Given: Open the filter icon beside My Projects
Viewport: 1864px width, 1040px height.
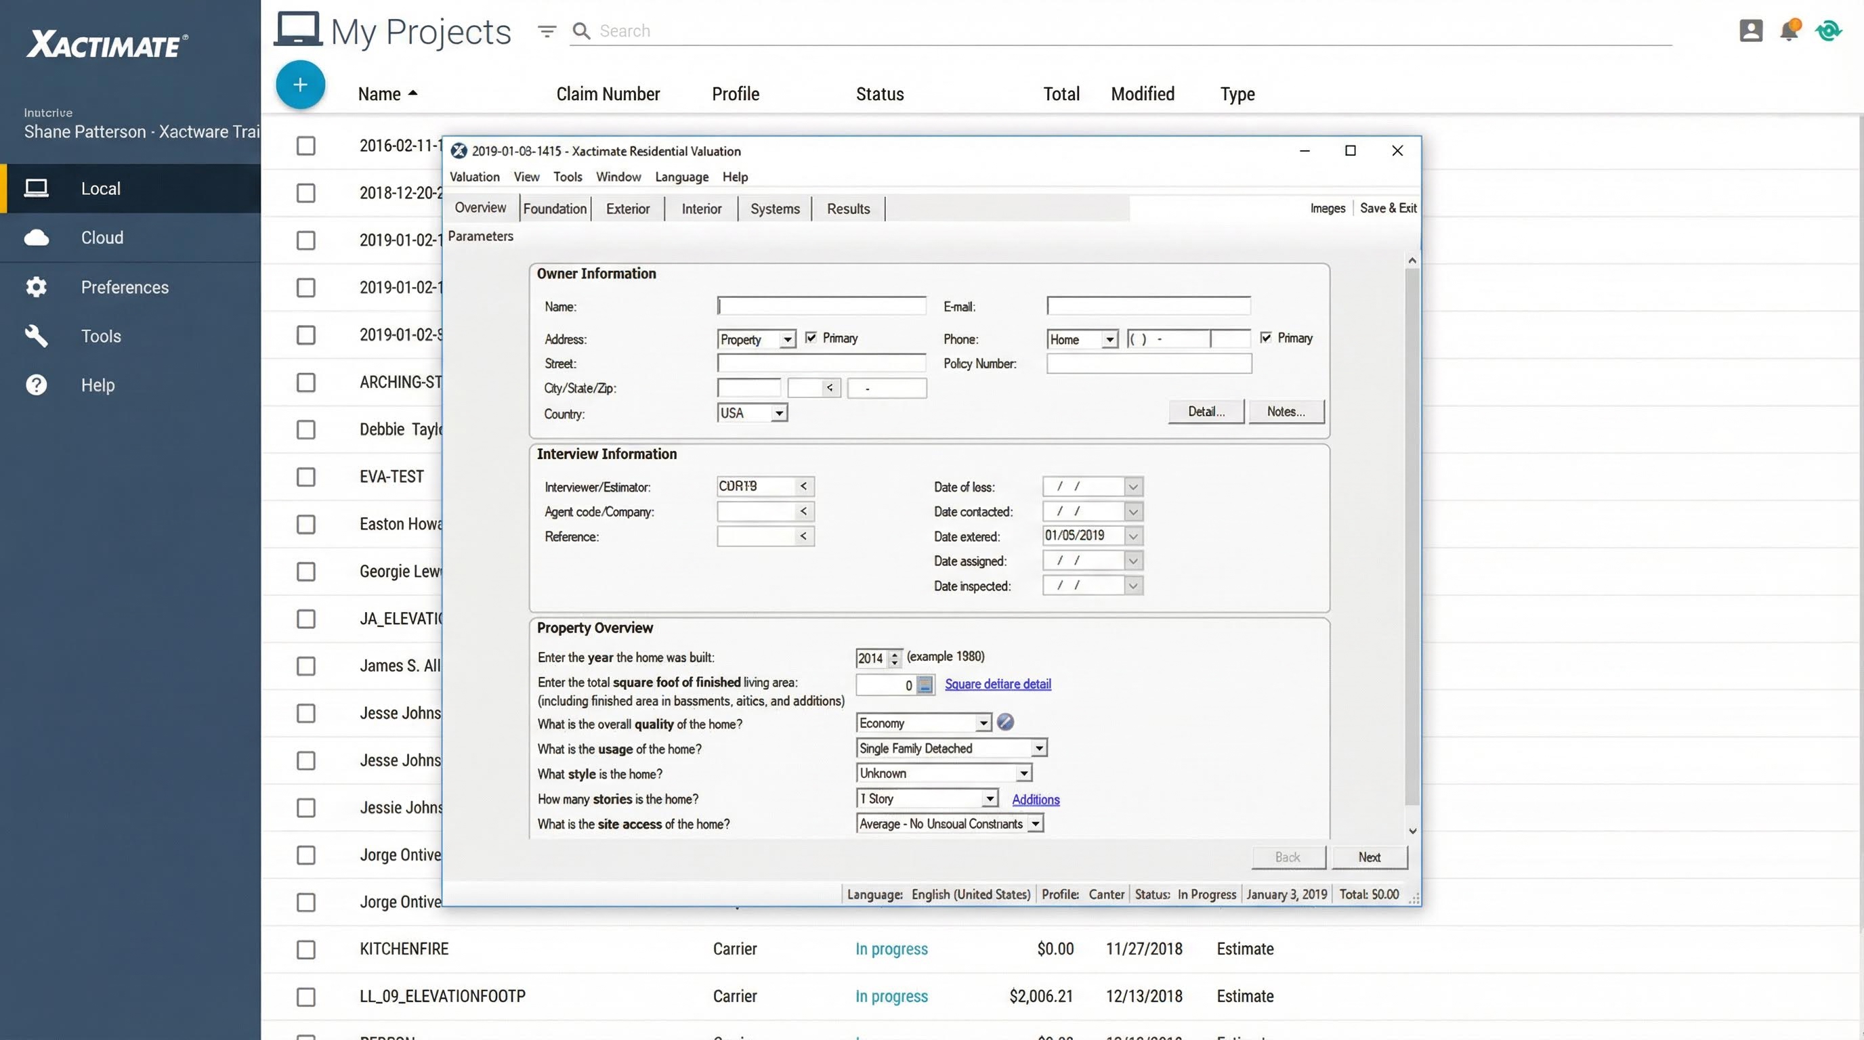Looking at the screenshot, I should [x=547, y=31].
